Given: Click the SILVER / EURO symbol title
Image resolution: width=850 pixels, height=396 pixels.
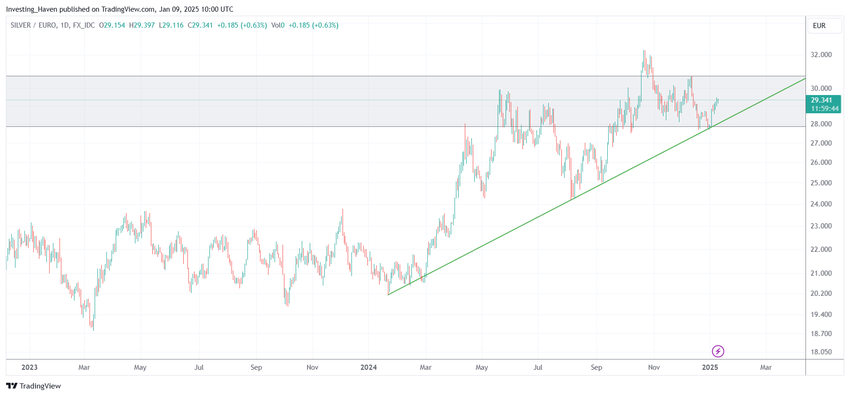Looking at the screenshot, I should tap(33, 25).
